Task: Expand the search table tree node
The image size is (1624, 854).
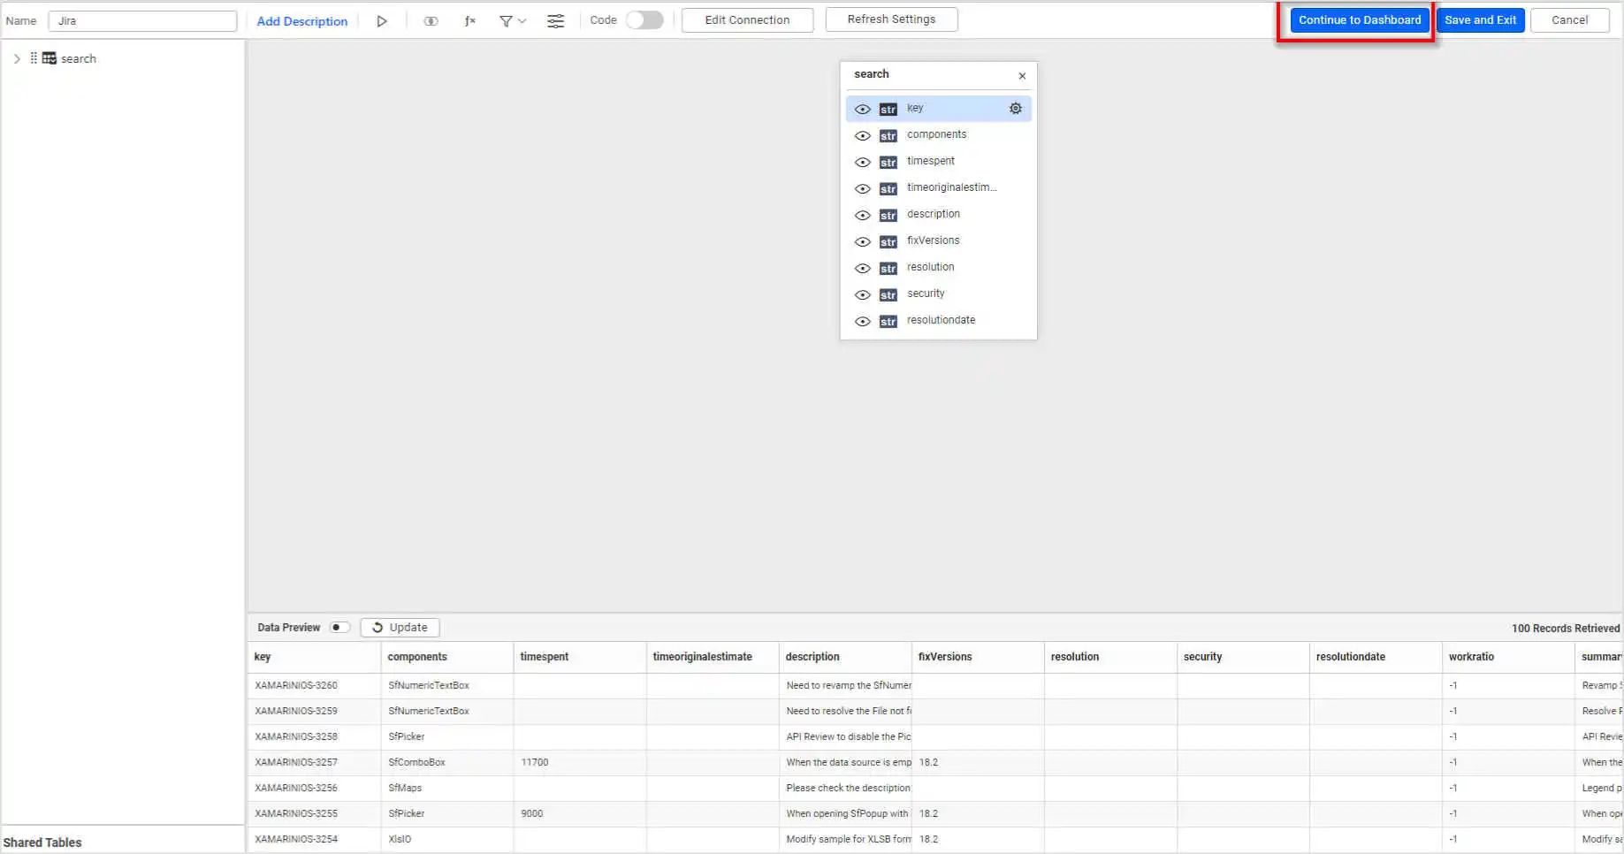Action: (x=17, y=58)
